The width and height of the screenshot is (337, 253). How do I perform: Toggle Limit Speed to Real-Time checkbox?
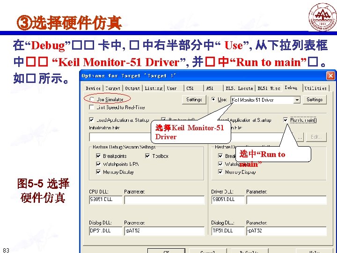point(92,107)
